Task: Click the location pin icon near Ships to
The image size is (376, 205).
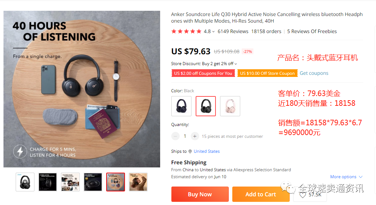Action: click(x=190, y=151)
